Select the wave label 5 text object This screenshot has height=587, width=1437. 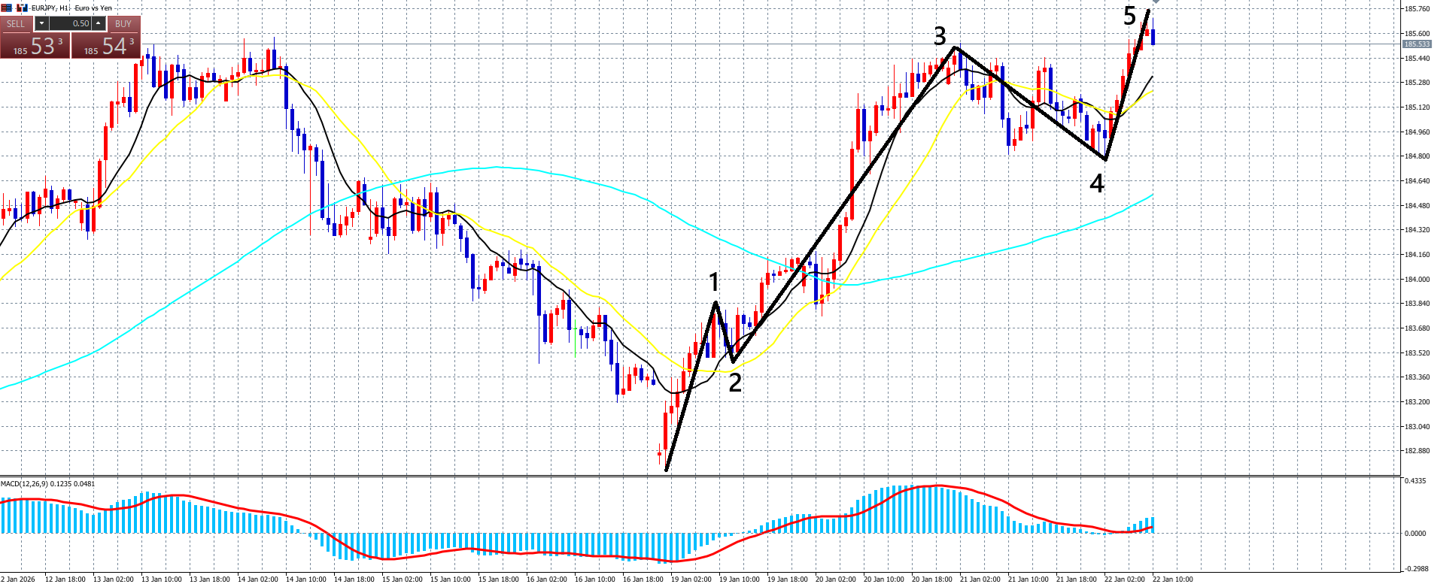point(1129,16)
